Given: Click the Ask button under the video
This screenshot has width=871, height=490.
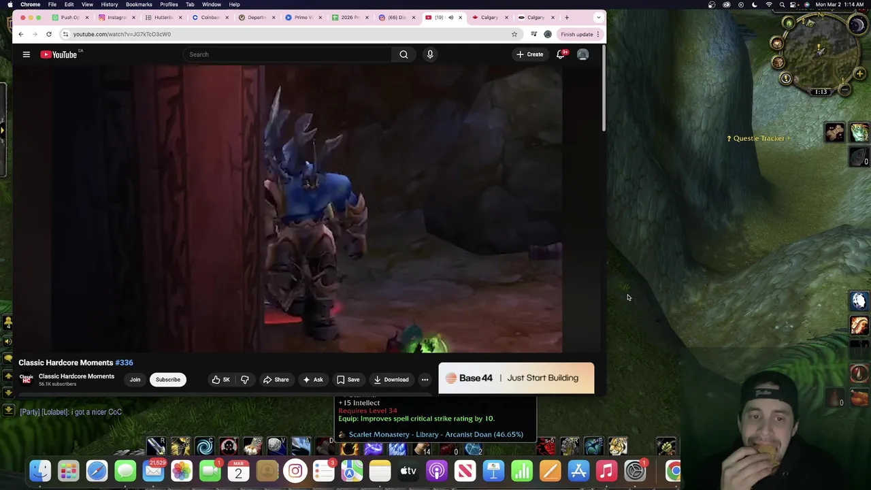Looking at the screenshot, I should (x=313, y=380).
